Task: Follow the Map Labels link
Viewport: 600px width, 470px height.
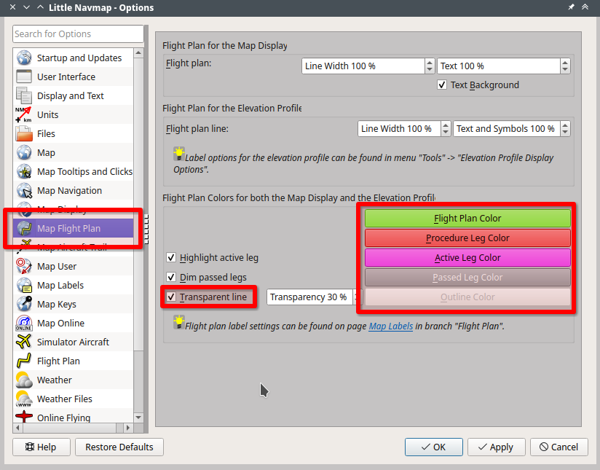Action: pos(391,326)
